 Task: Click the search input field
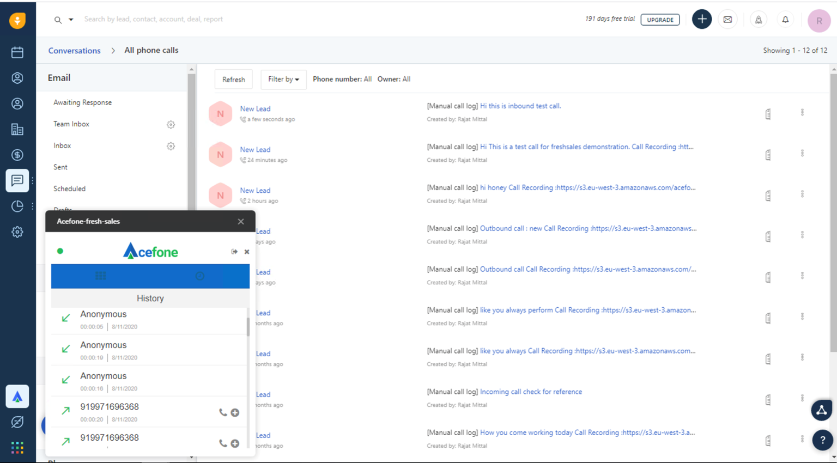coord(153,19)
